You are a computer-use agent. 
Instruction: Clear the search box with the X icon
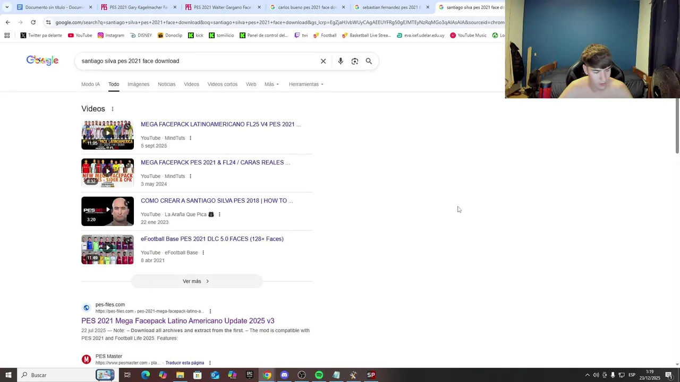pos(323,61)
